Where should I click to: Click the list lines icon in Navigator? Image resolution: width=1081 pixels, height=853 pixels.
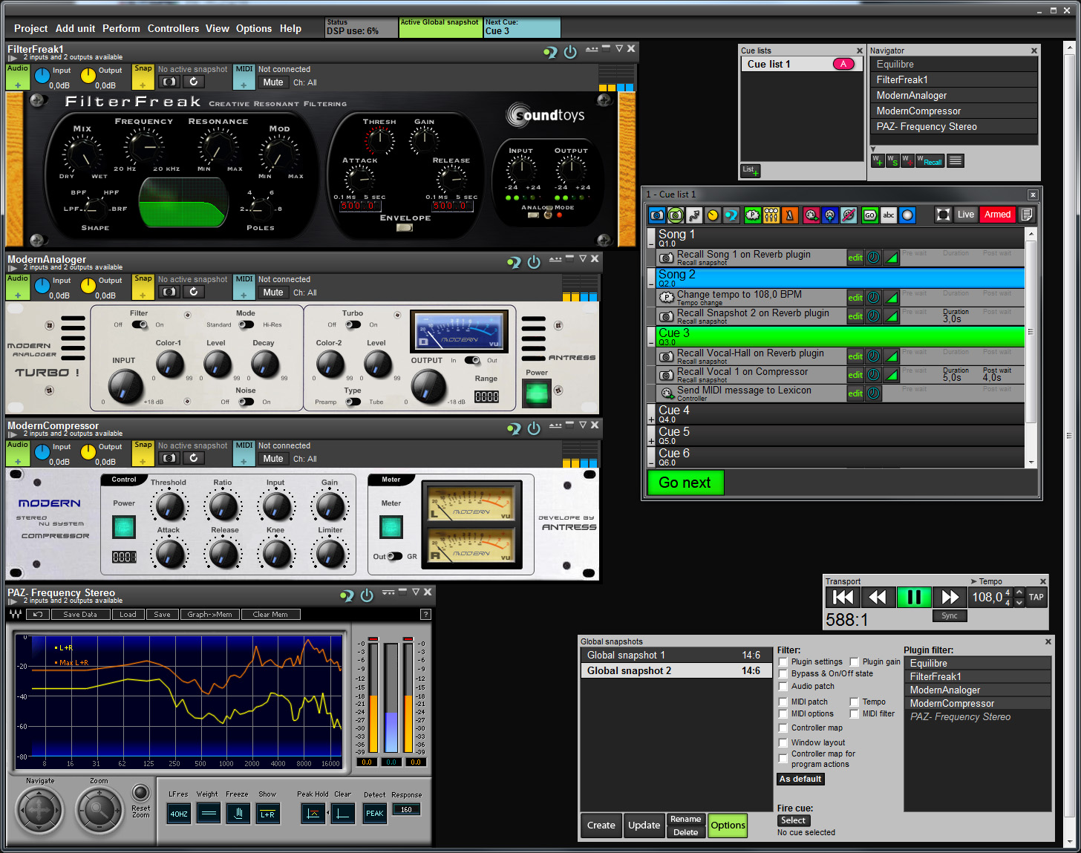click(x=956, y=160)
